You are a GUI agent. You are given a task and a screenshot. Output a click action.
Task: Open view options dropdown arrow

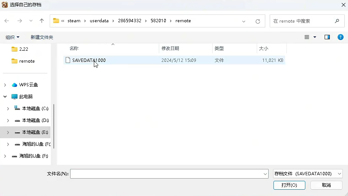point(315,37)
